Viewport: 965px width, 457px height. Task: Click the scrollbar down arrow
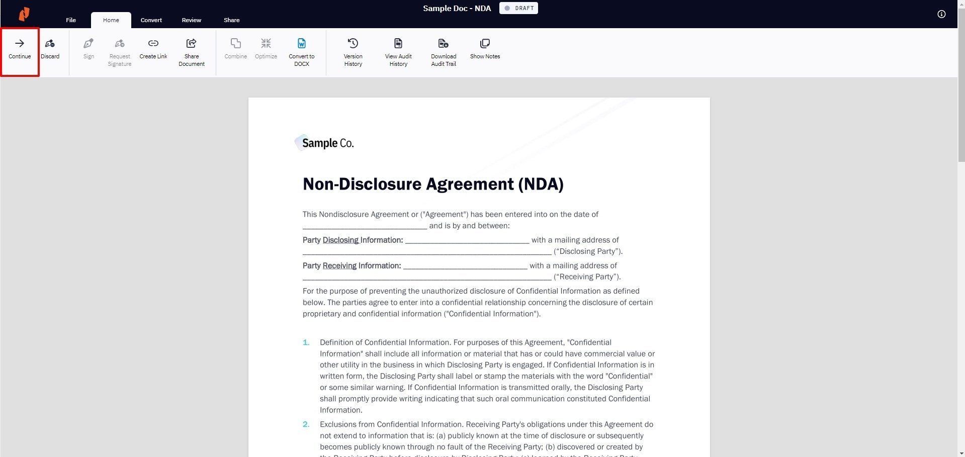pyautogui.click(x=961, y=452)
